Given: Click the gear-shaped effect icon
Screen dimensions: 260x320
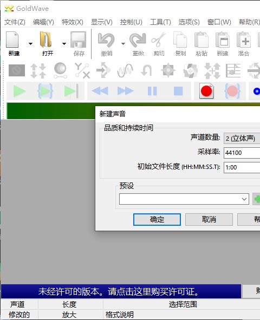Looking at the screenshot, I should tap(168, 70).
